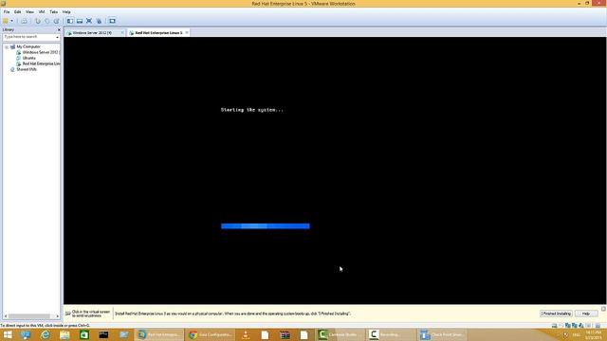The width and height of the screenshot is (607, 341).
Task: Open the Edit menu
Action: coord(18,12)
